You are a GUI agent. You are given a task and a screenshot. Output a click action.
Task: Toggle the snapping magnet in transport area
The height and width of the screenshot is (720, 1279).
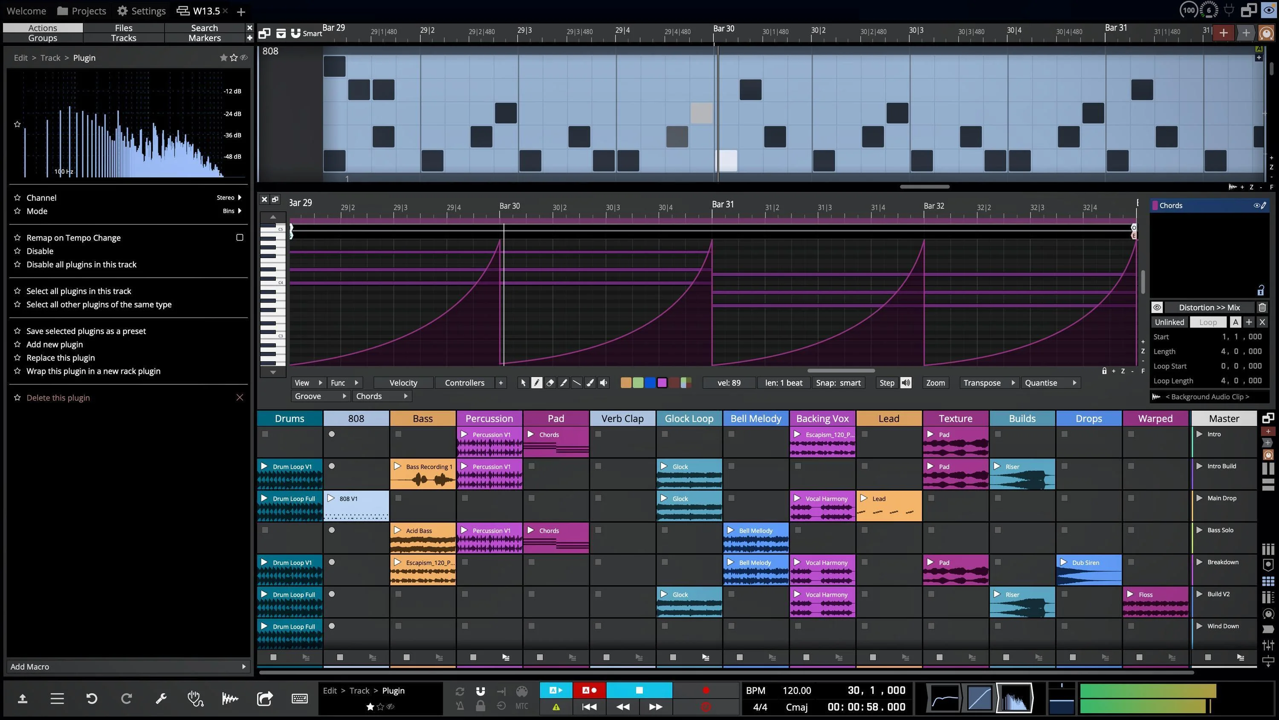coord(480,691)
